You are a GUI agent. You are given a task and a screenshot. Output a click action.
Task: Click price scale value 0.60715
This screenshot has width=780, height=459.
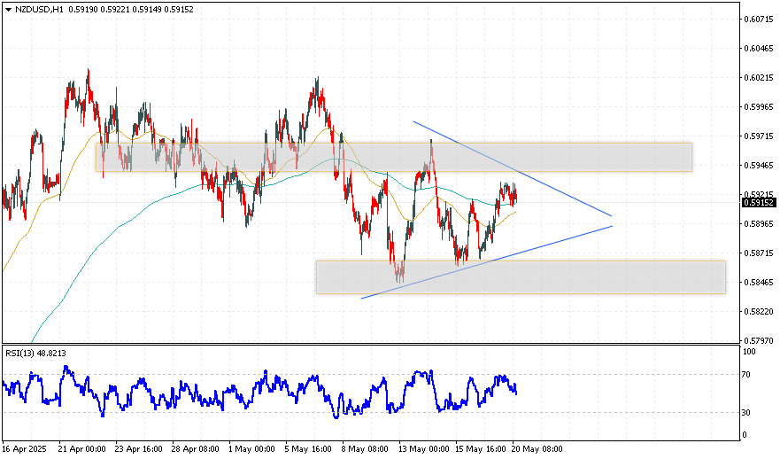click(758, 19)
